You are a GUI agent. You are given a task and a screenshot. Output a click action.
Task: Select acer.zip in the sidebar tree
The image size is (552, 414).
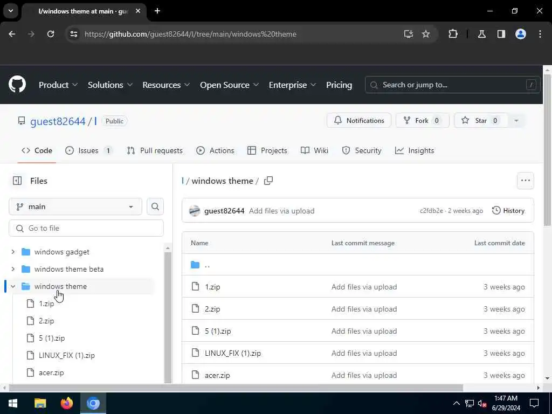tap(51, 373)
